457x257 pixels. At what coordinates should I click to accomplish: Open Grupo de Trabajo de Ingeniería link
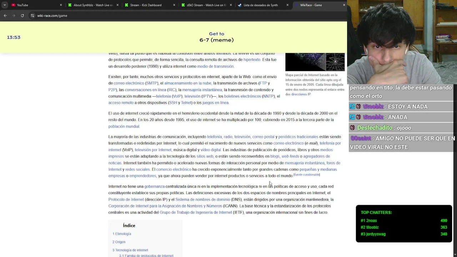tap(196, 212)
